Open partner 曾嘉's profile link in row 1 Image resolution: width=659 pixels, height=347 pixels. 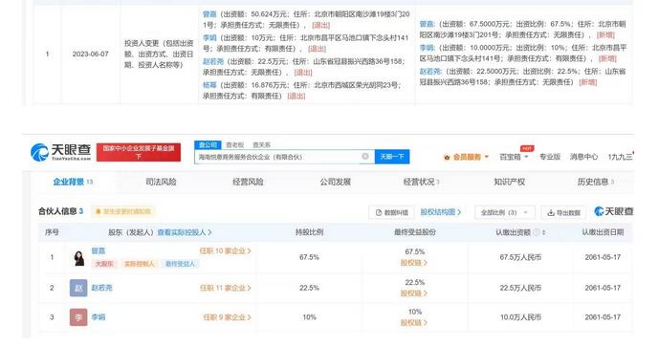pyautogui.click(x=99, y=250)
